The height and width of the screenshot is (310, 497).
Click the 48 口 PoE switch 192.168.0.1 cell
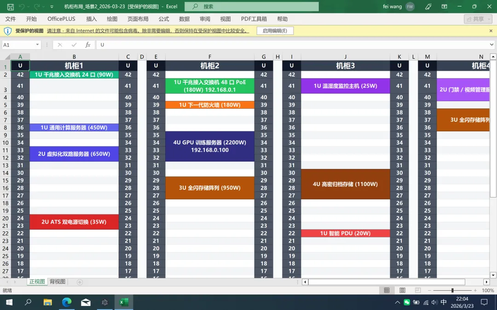tap(210, 86)
